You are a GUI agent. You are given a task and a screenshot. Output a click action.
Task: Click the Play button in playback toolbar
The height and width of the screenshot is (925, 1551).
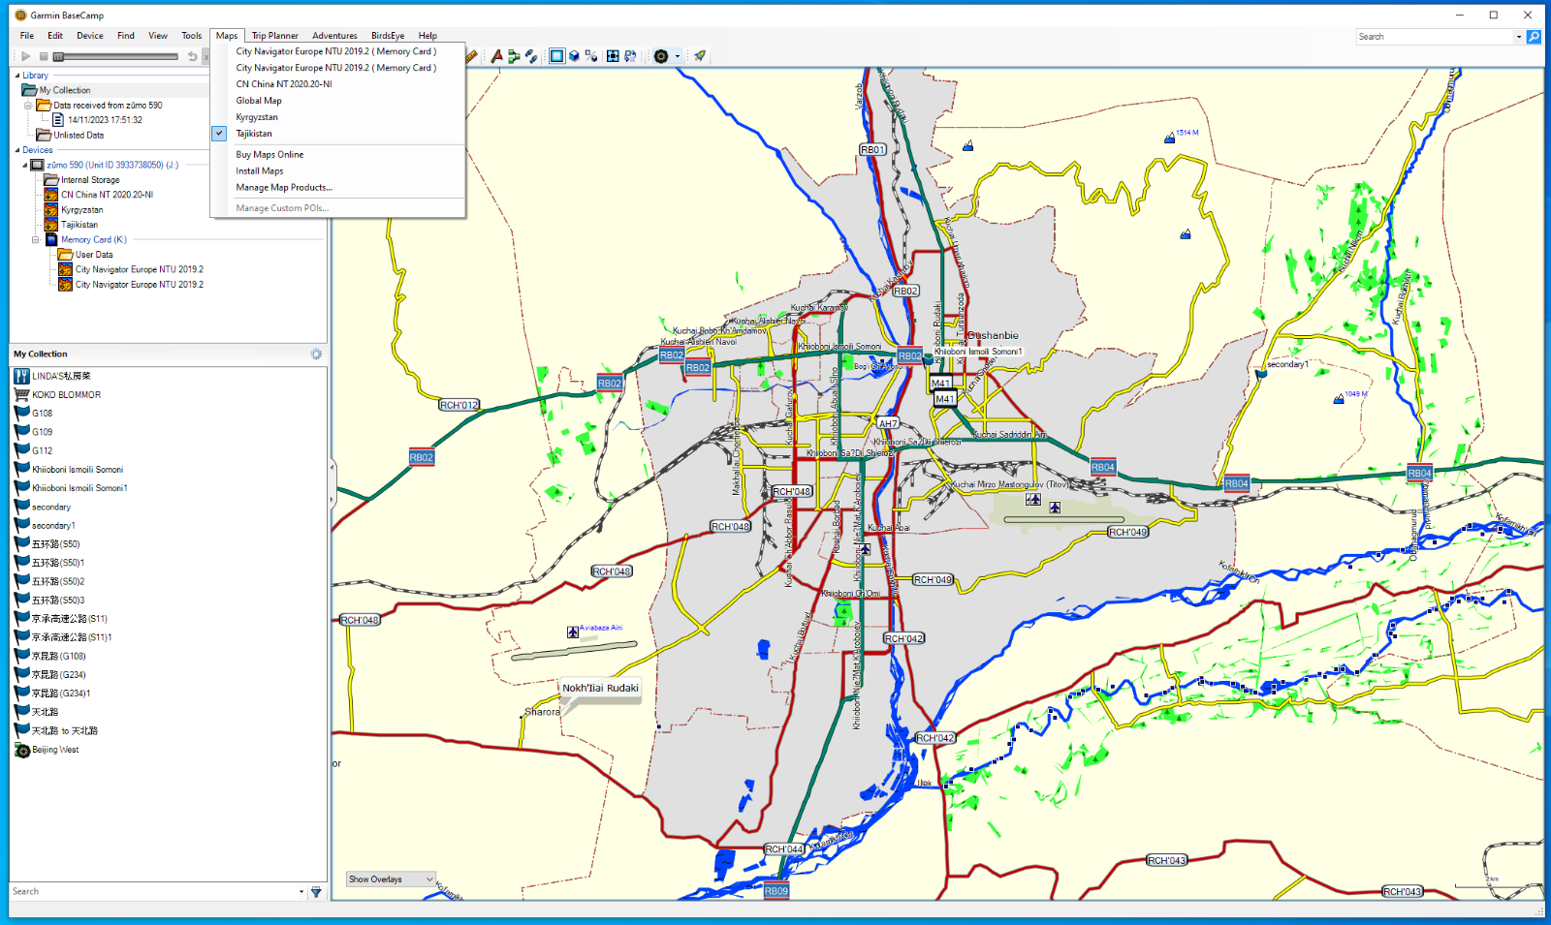tap(26, 57)
